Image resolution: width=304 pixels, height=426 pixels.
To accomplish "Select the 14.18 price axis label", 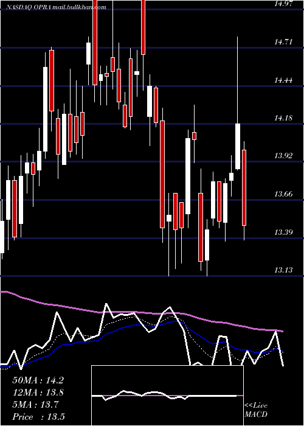I will (284, 118).
